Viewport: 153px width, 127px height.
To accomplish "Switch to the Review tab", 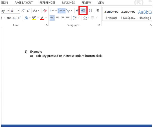I will coord(86,3).
